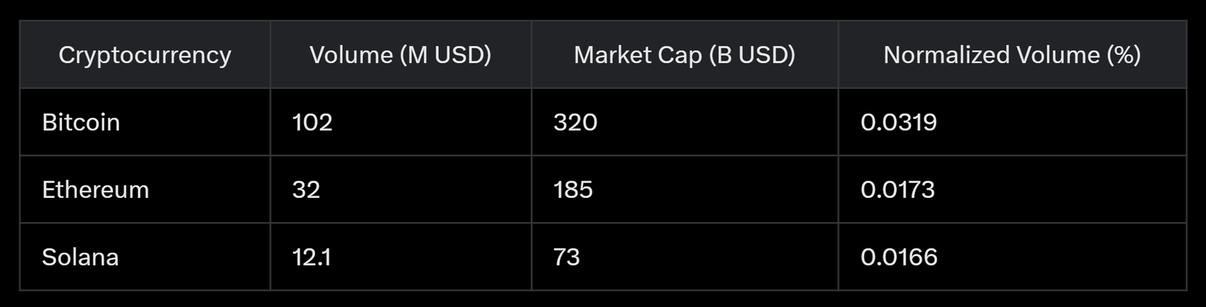This screenshot has width=1206, height=307.
Task: Click Ethereum's normalized volume 0.0173
Action: click(x=898, y=190)
